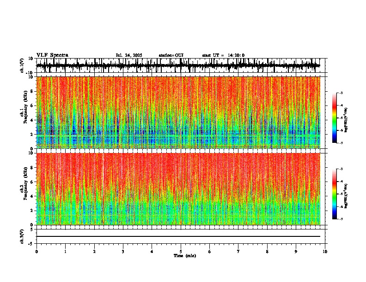Viewport: 366px width, 282px height.
Task: Click inside the ch.2 frequency spectrogram
Action: point(178,189)
